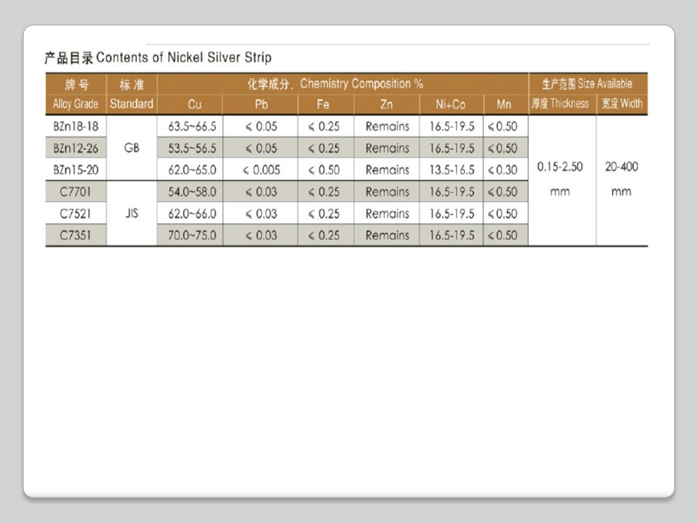
Task: Select the GB standard cell
Action: [x=132, y=148]
